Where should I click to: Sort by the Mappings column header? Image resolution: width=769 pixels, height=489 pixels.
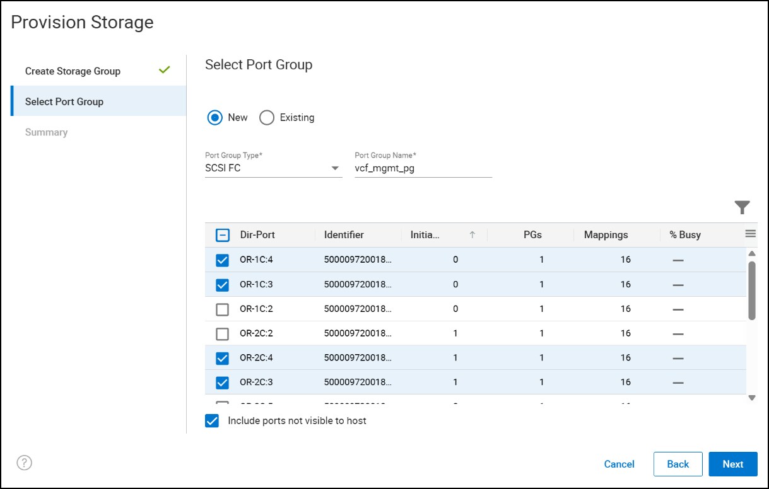[x=606, y=234]
